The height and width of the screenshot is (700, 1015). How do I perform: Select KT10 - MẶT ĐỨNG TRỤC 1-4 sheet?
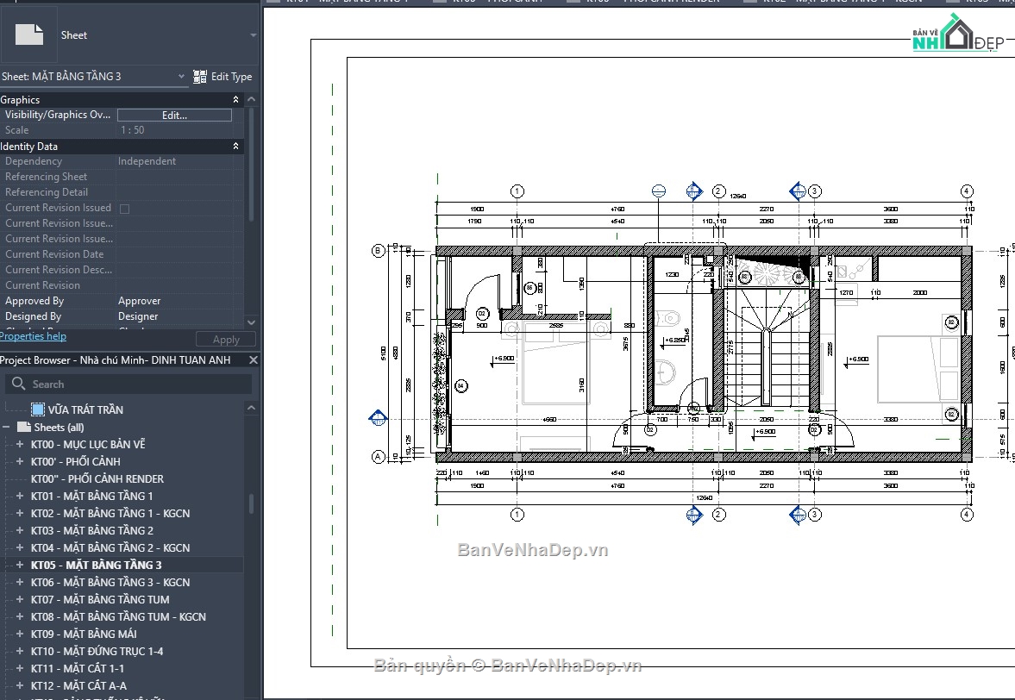point(97,652)
